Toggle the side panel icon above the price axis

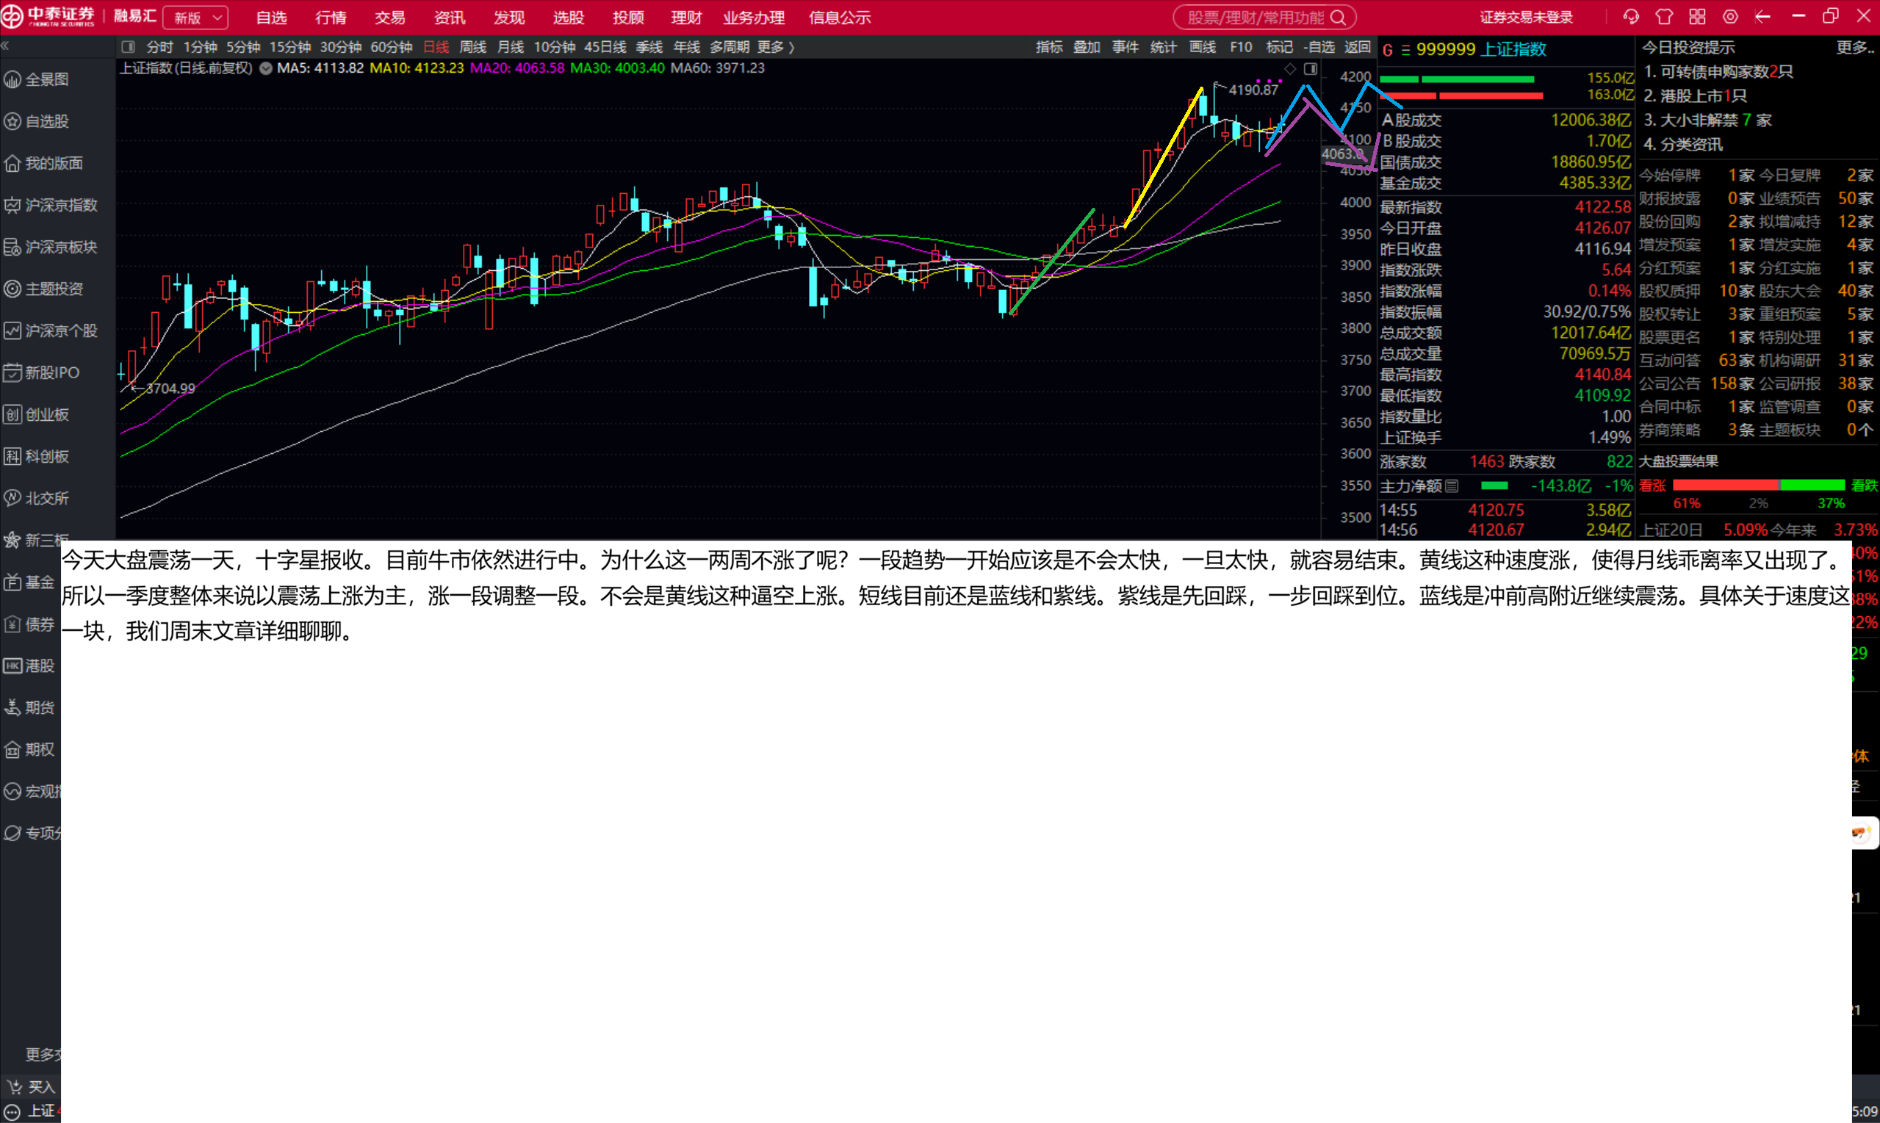(x=1311, y=69)
